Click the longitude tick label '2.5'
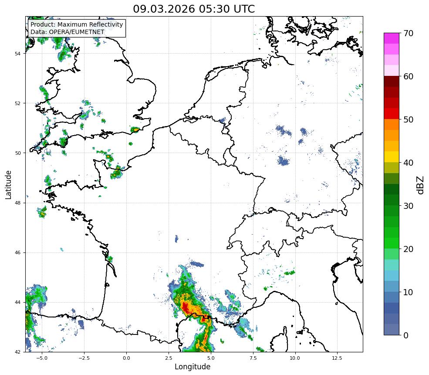The width and height of the screenshot is (429, 375). (169, 358)
